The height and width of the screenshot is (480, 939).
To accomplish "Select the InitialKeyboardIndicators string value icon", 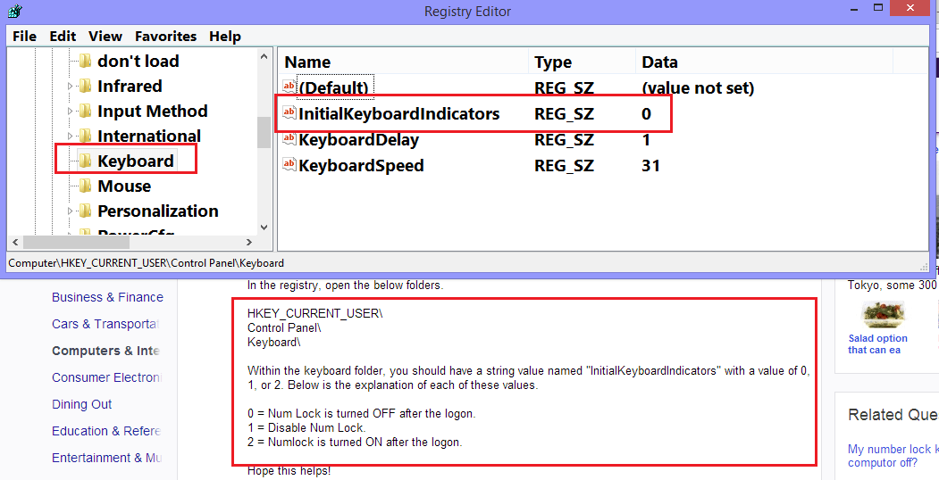I will pos(289,114).
